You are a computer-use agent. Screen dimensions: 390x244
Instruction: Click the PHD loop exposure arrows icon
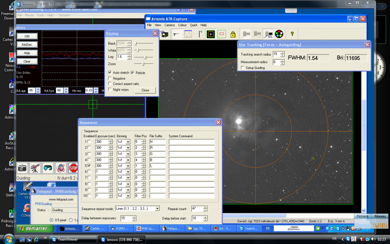click(48, 168)
